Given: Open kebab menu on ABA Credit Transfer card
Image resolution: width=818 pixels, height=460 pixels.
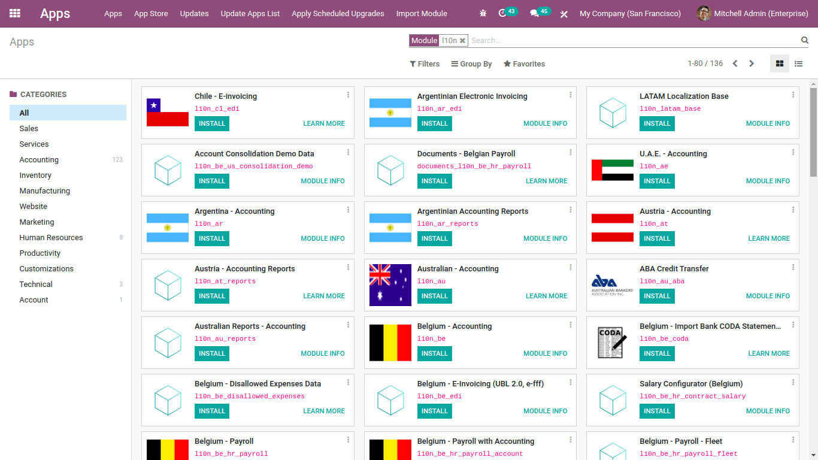Looking at the screenshot, I should 793,267.
